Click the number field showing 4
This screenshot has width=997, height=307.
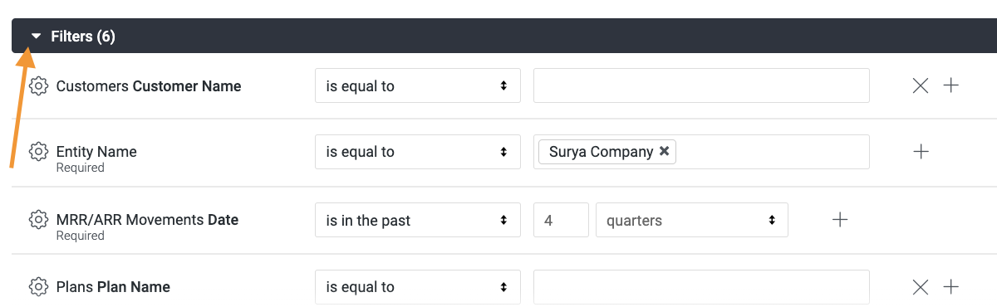click(x=561, y=220)
